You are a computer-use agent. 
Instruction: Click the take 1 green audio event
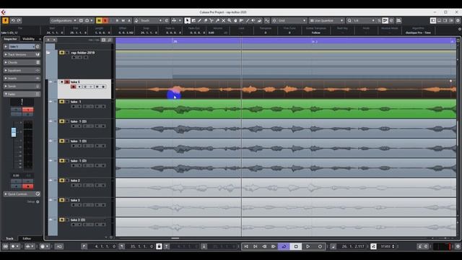pos(286,109)
